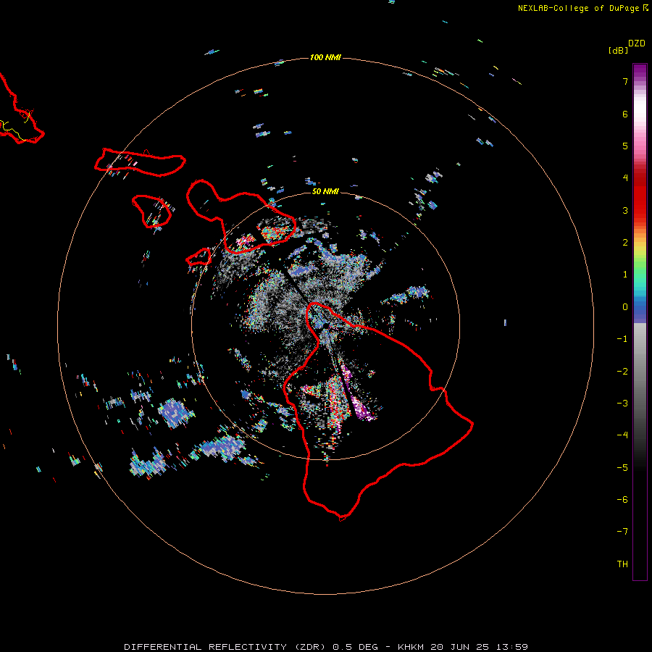Click the -7 tick label on the scale
The width and height of the screenshot is (652, 652).
[622, 532]
